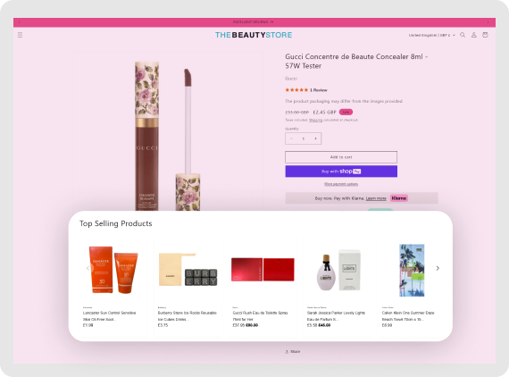Expand the United Kingdom currency selector

(x=431, y=35)
